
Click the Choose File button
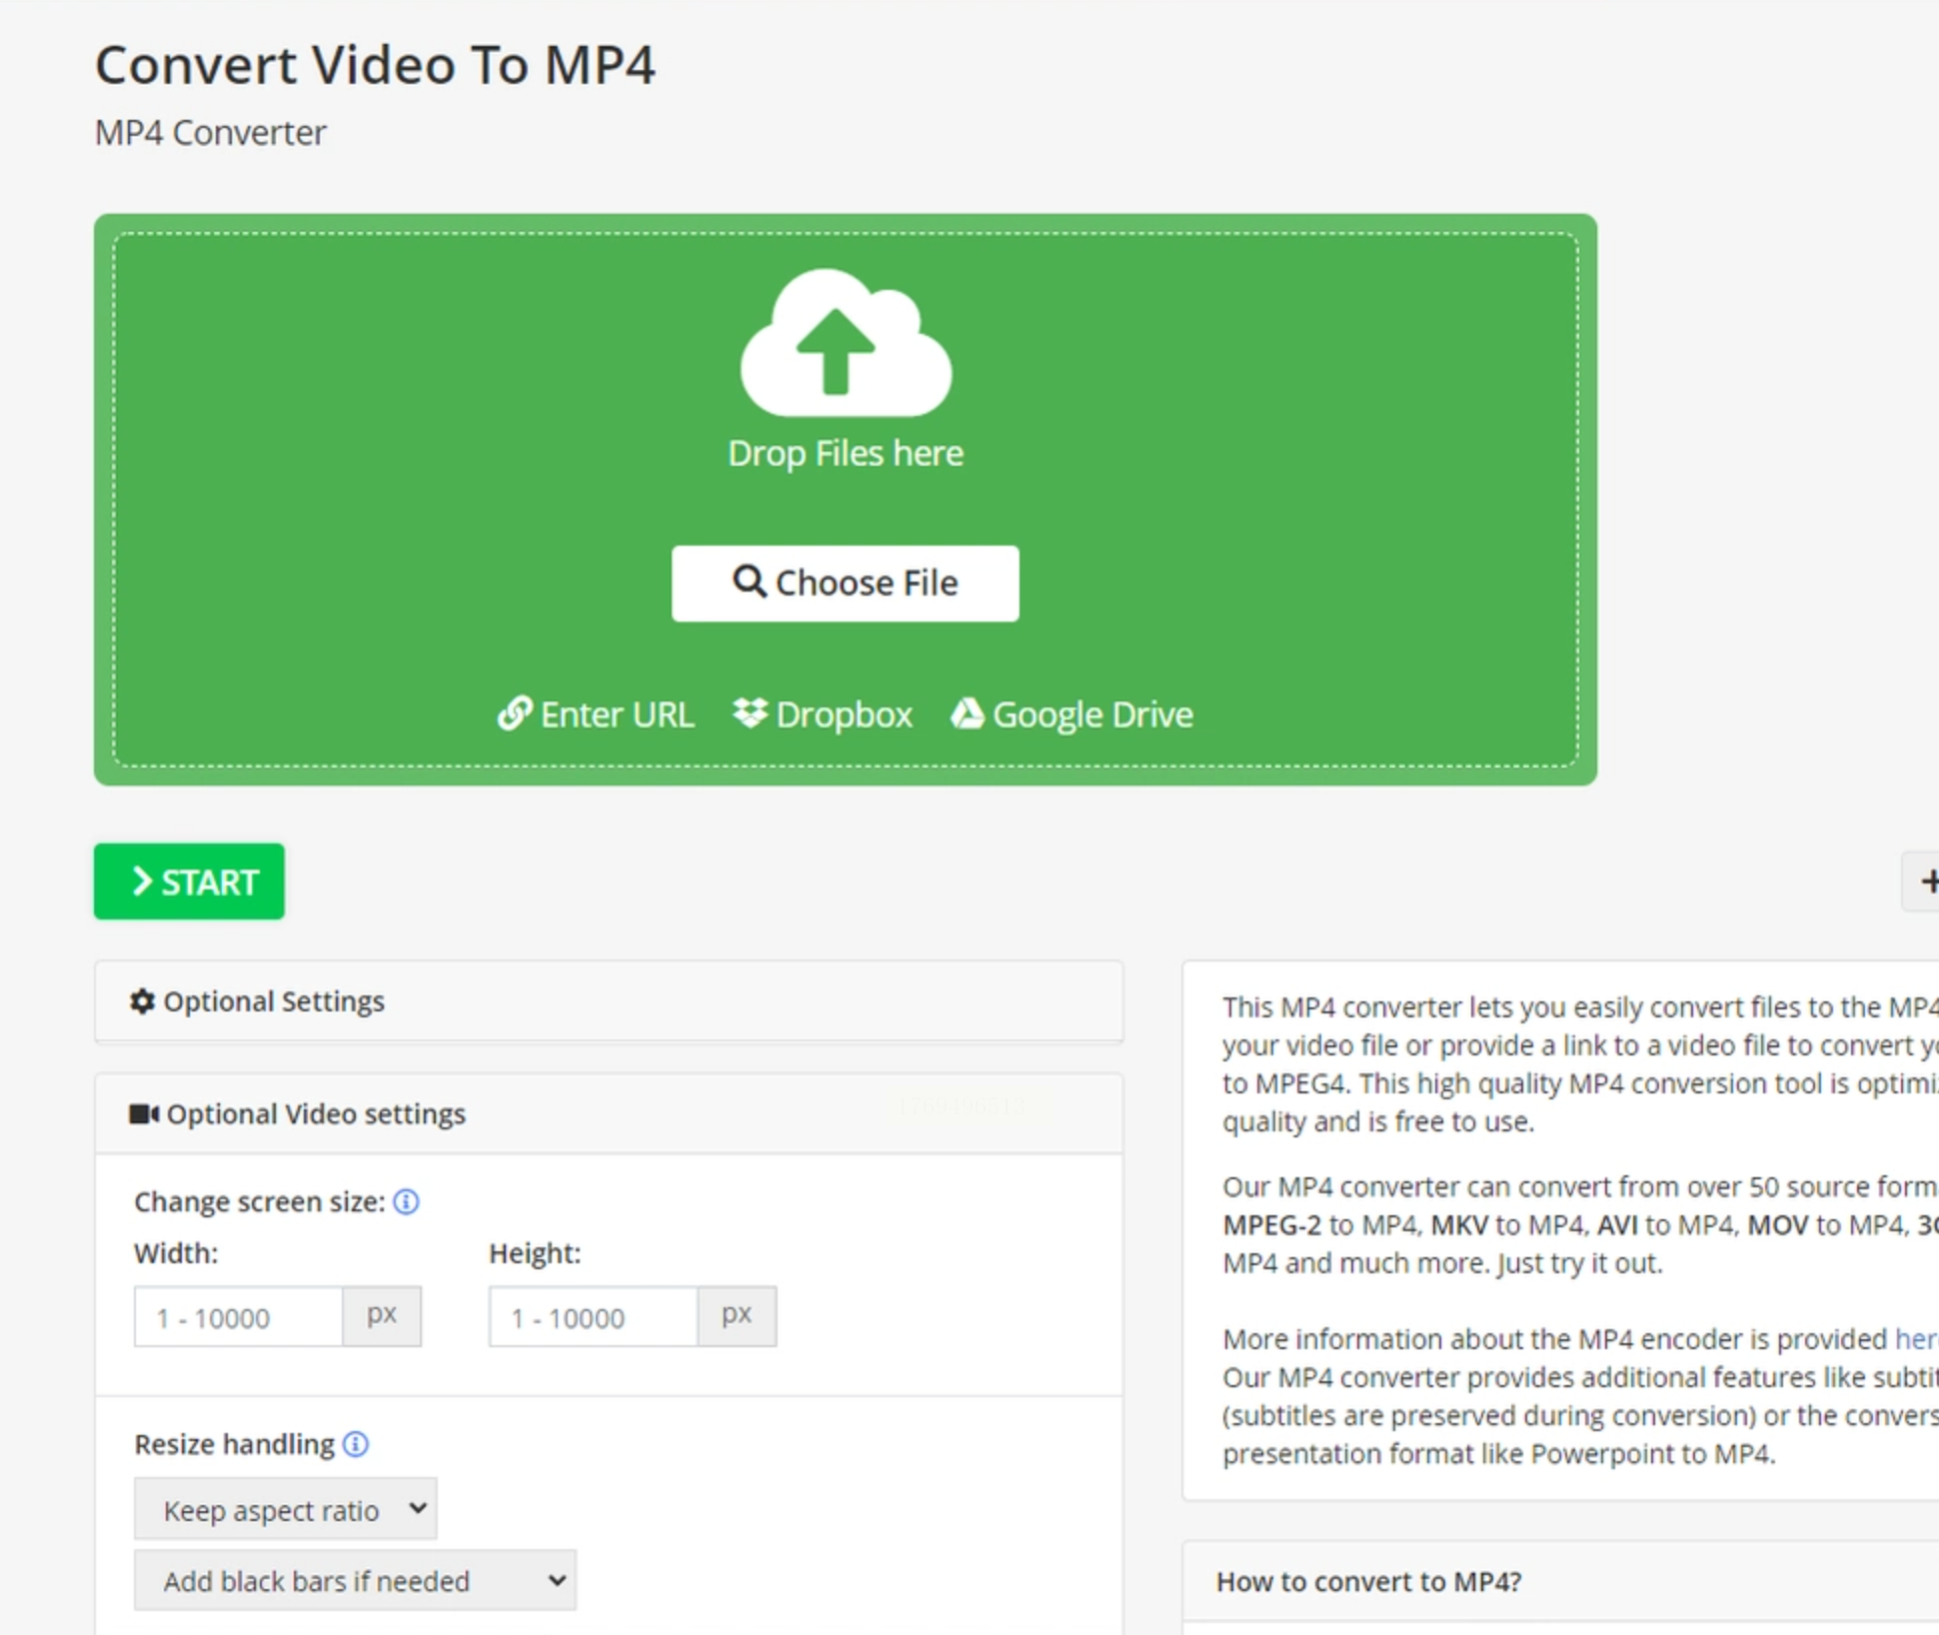[846, 583]
